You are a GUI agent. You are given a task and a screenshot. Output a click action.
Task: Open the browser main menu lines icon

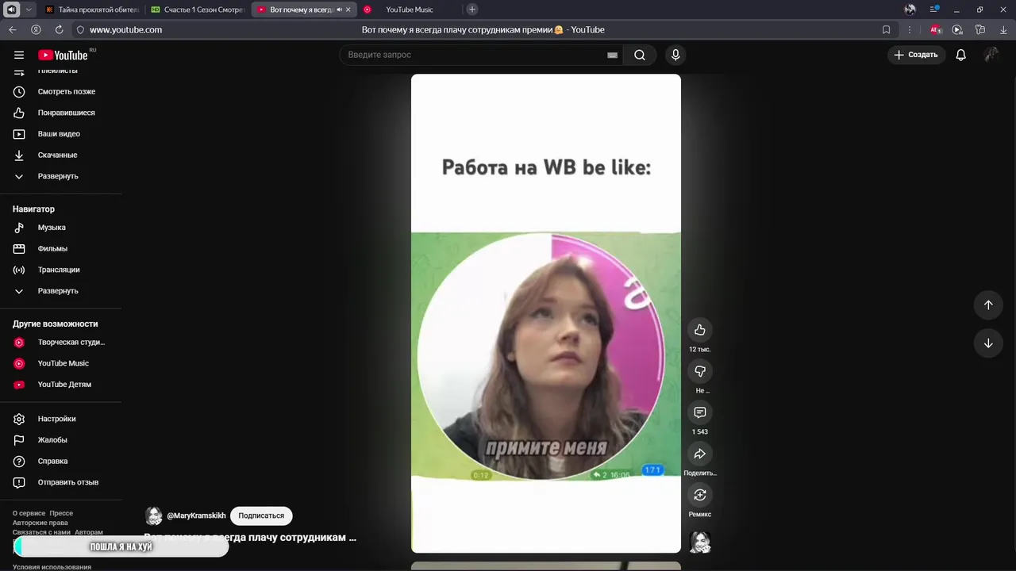pos(934,10)
